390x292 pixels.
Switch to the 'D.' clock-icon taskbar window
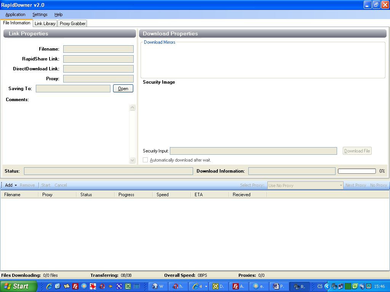click(x=219, y=286)
